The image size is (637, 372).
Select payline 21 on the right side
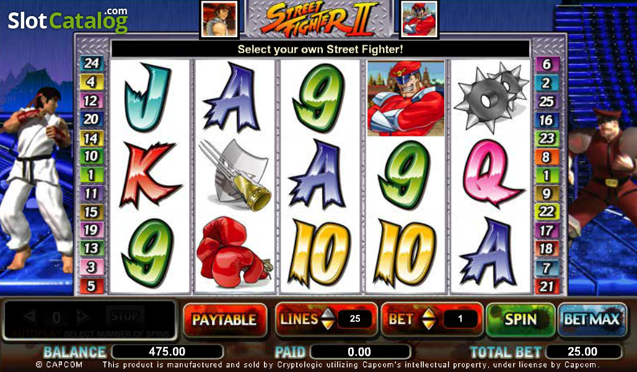pyautogui.click(x=547, y=286)
